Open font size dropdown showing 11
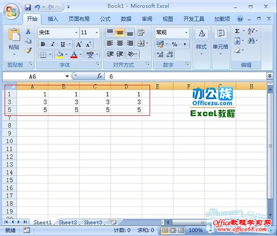This screenshot has width=277, height=236. (x=97, y=33)
